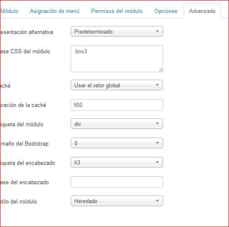Click arrow icon on the caché dropdown
Viewport: 229px width, 227px height.
pyautogui.click(x=157, y=85)
